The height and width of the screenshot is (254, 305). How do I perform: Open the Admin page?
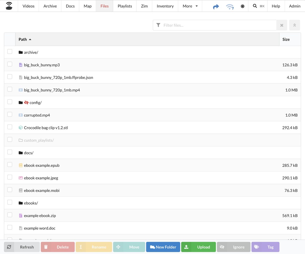tap(295, 6)
